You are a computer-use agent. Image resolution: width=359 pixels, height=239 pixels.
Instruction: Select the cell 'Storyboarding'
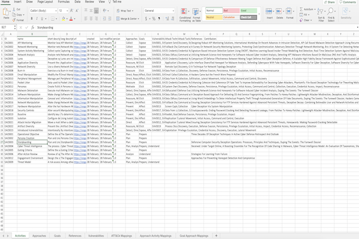[x=32, y=142]
